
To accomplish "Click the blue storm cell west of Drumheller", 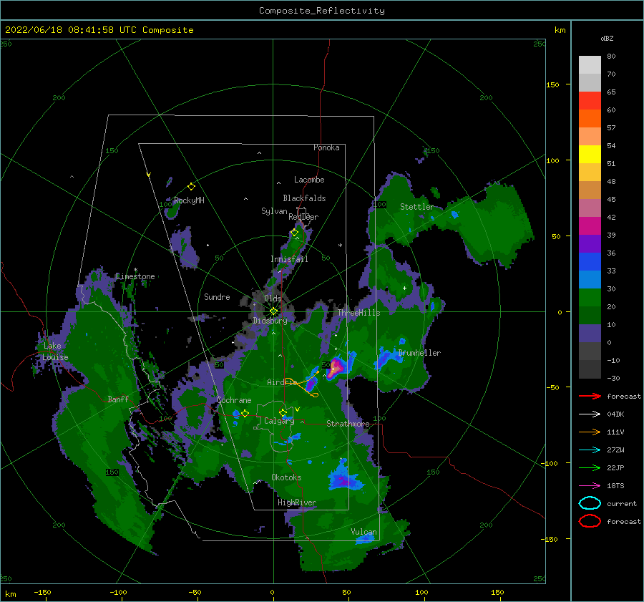I will click(x=386, y=359).
